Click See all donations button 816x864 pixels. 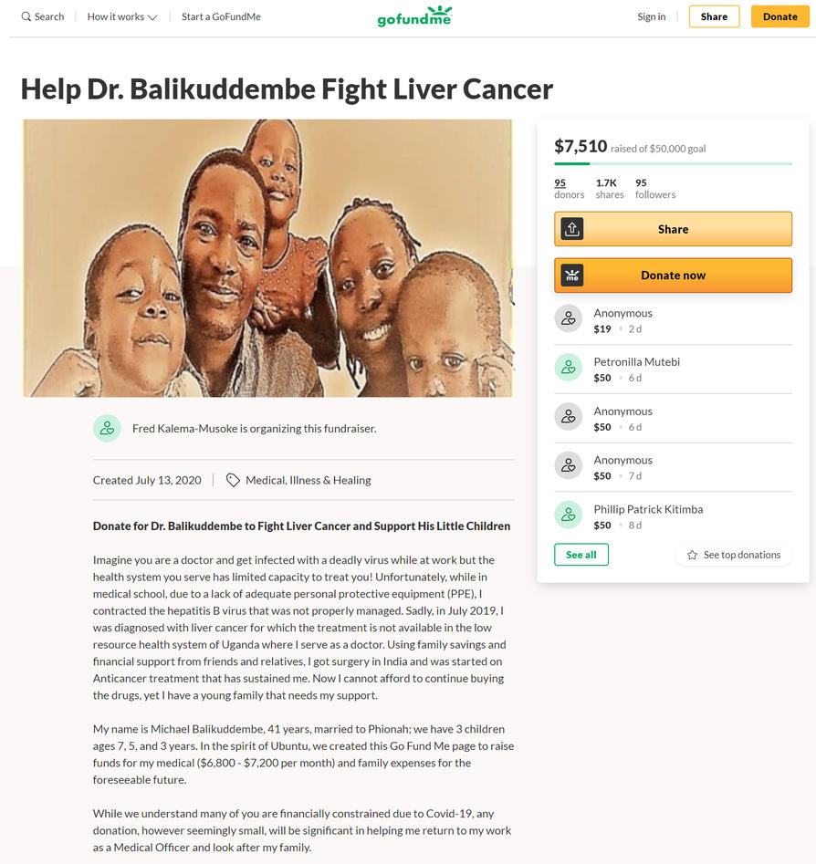click(581, 555)
